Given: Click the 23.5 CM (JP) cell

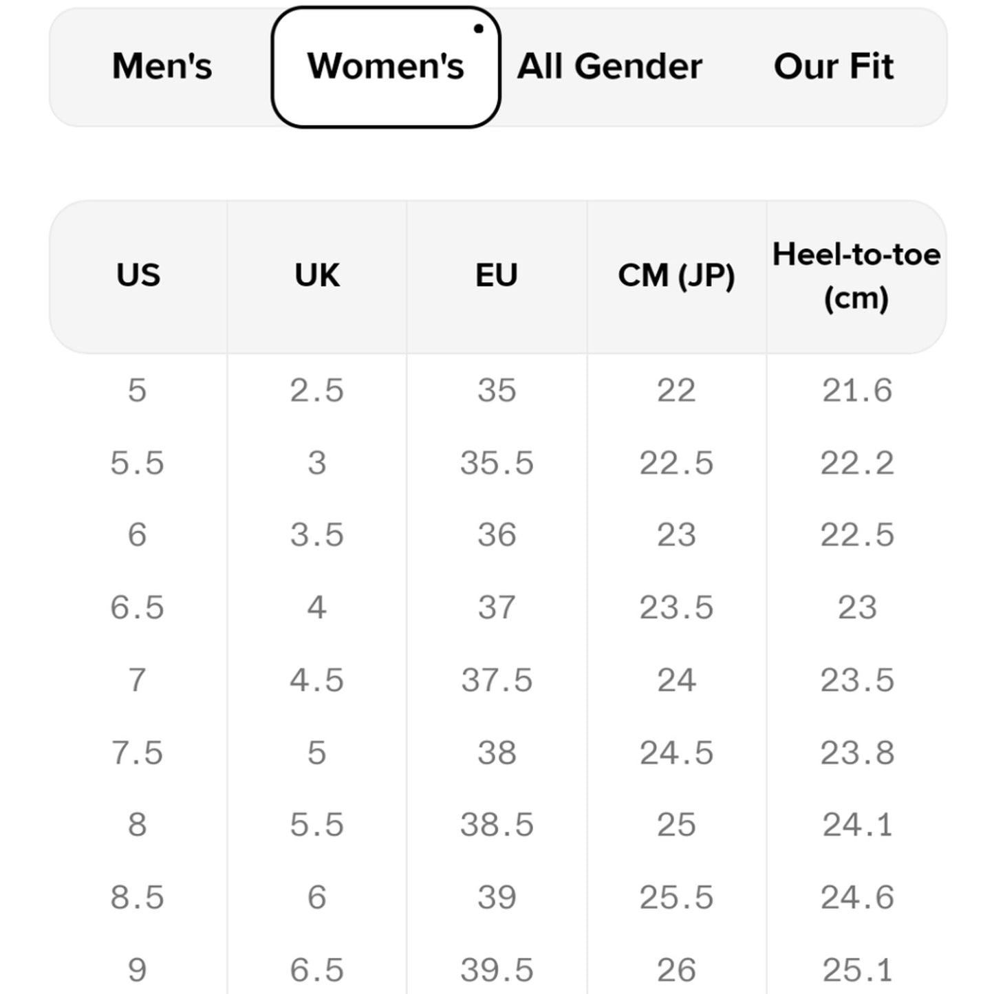Looking at the screenshot, I should (x=676, y=608).
